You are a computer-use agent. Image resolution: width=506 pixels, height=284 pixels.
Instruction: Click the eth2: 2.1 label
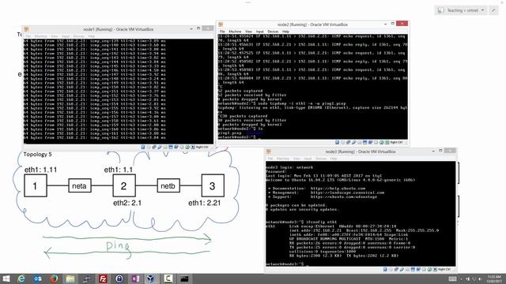pyautogui.click(x=127, y=203)
